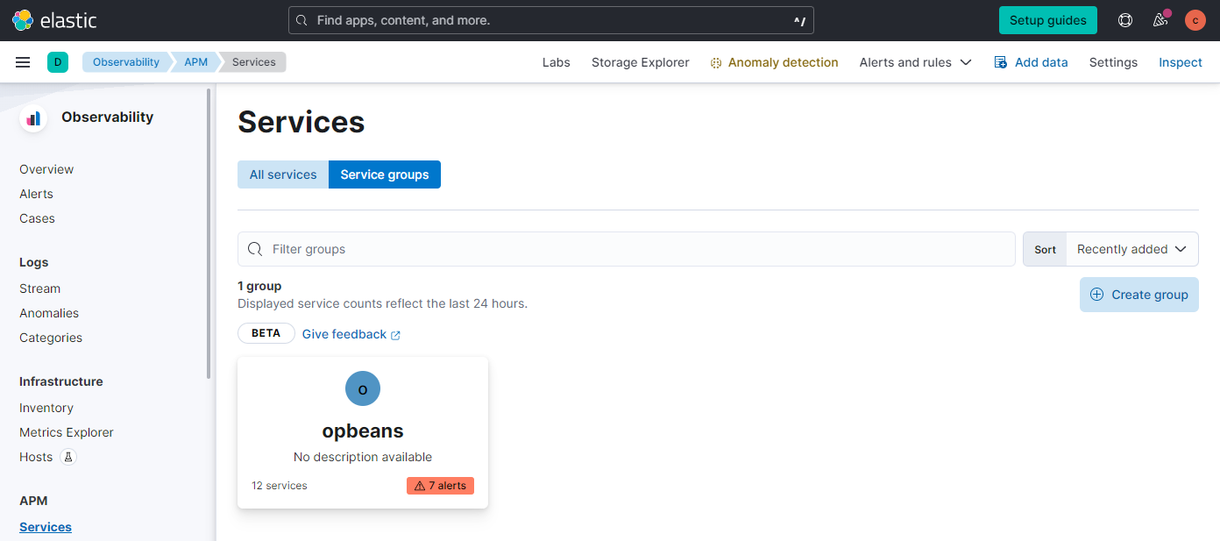
Task: Click the BETA badge
Action: point(266,333)
